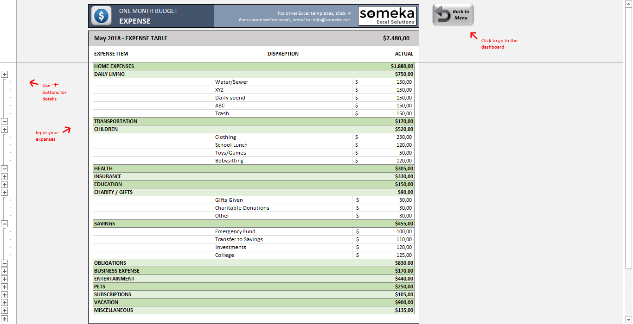The width and height of the screenshot is (633, 324).
Task: Select the VACATION category cell
Action: tap(153, 302)
